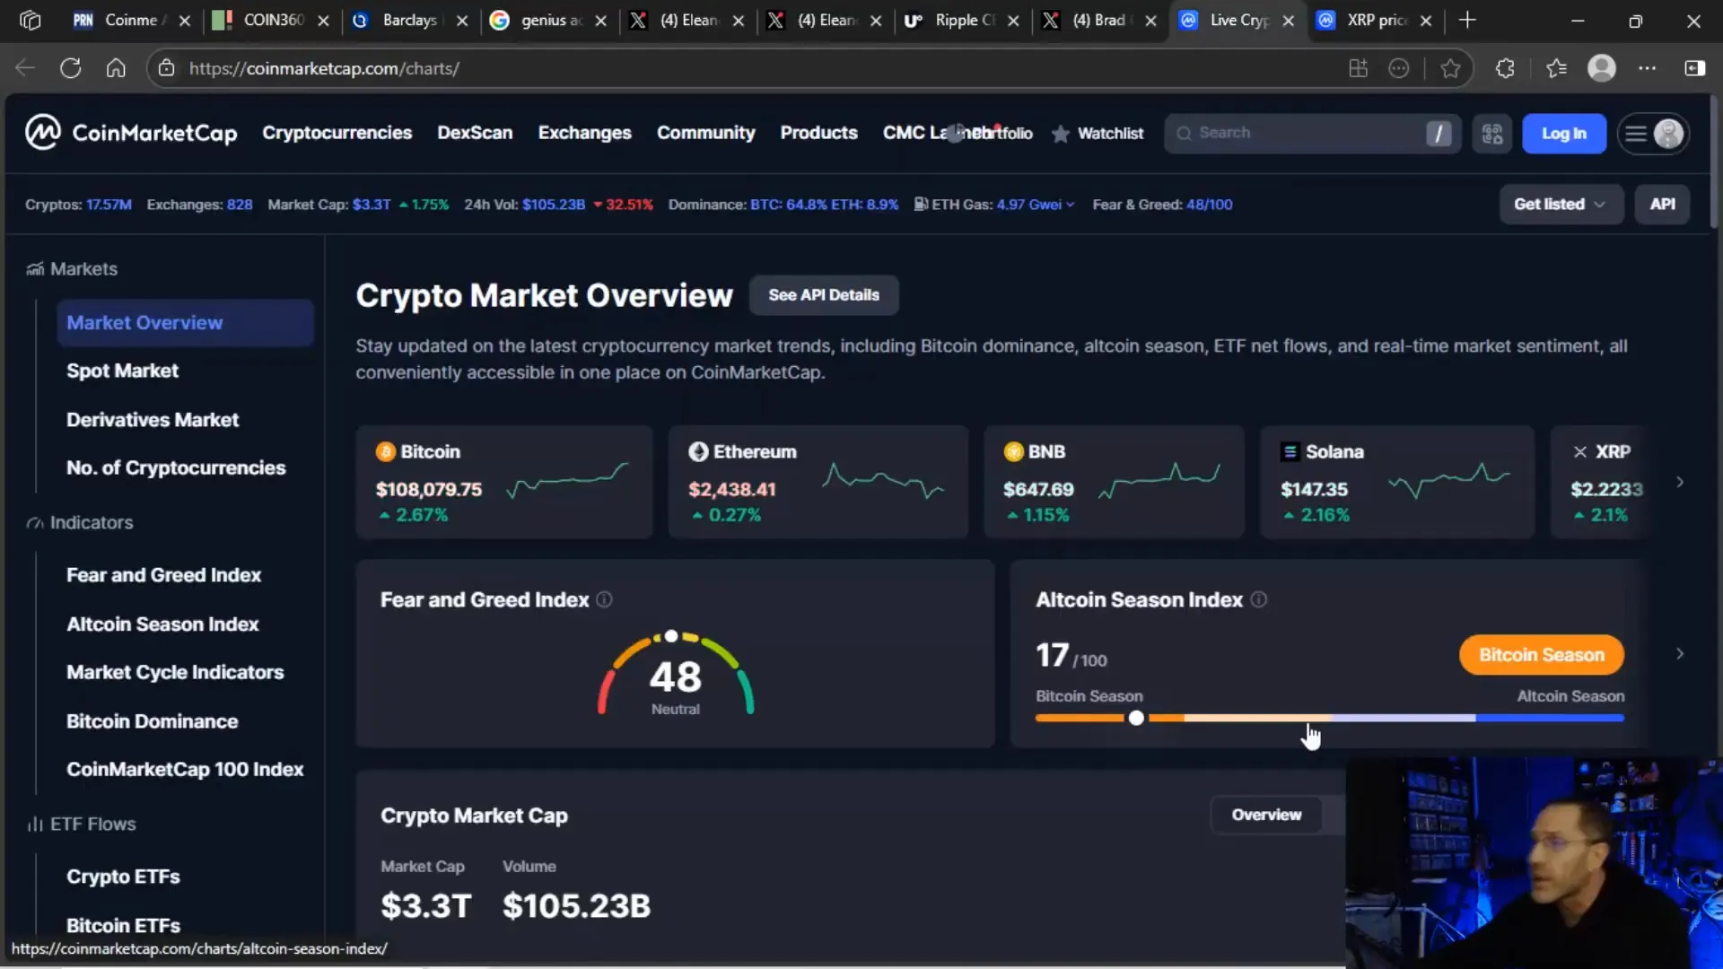Image resolution: width=1723 pixels, height=969 pixels.
Task: Open the Products menu
Action: coord(819,133)
